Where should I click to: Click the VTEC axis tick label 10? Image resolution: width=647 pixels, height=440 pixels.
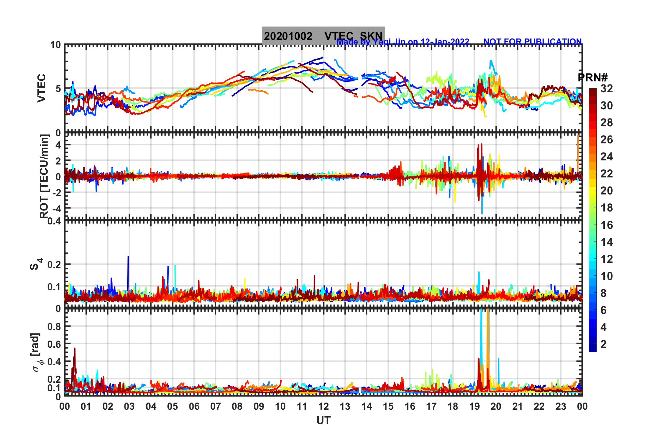56,45
